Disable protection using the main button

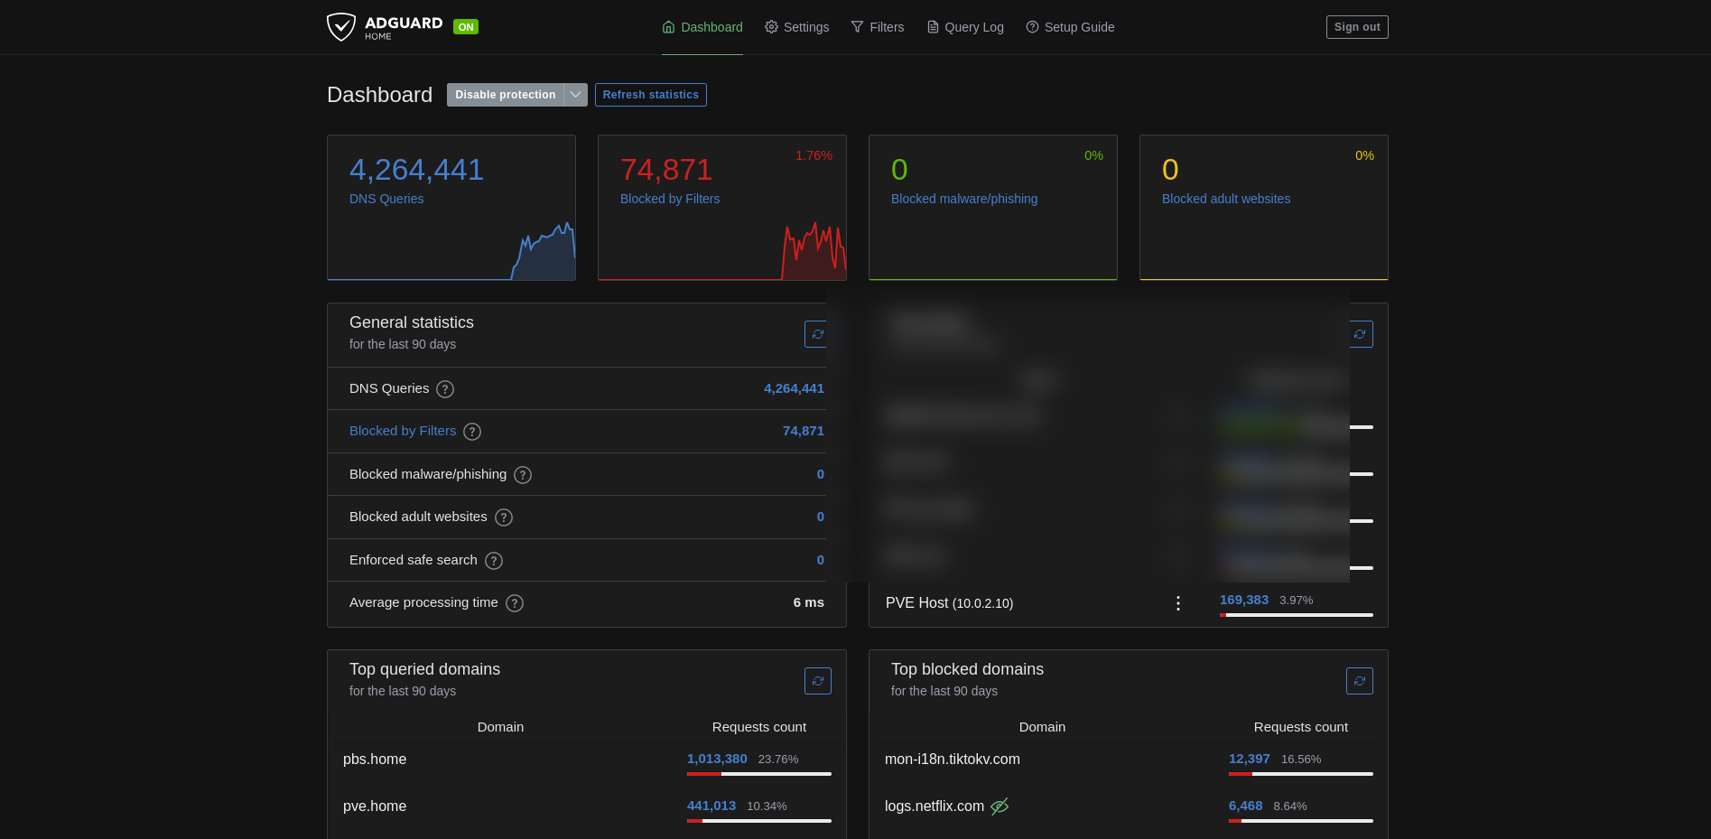pyautogui.click(x=505, y=95)
